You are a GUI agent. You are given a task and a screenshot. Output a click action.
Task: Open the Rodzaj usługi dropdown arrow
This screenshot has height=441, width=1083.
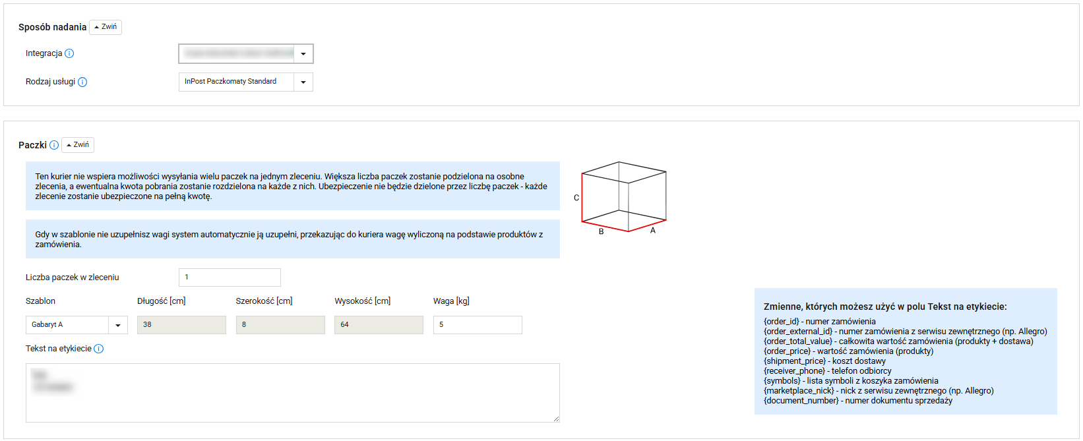coord(303,82)
